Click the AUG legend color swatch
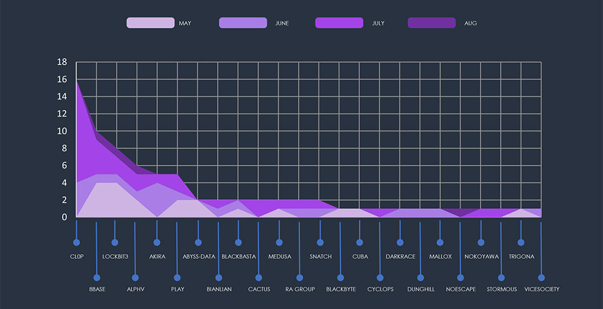This screenshot has width=603, height=309. coord(432,23)
